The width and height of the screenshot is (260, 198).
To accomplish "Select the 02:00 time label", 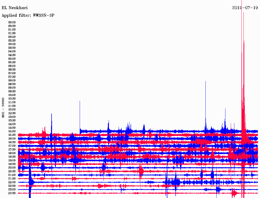I will pos(12,37).
